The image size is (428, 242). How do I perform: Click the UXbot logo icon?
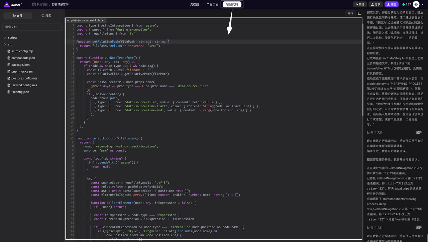(6, 4)
